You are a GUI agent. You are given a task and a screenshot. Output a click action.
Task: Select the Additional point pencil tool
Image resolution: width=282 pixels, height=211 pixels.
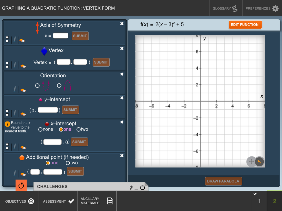[15, 173]
